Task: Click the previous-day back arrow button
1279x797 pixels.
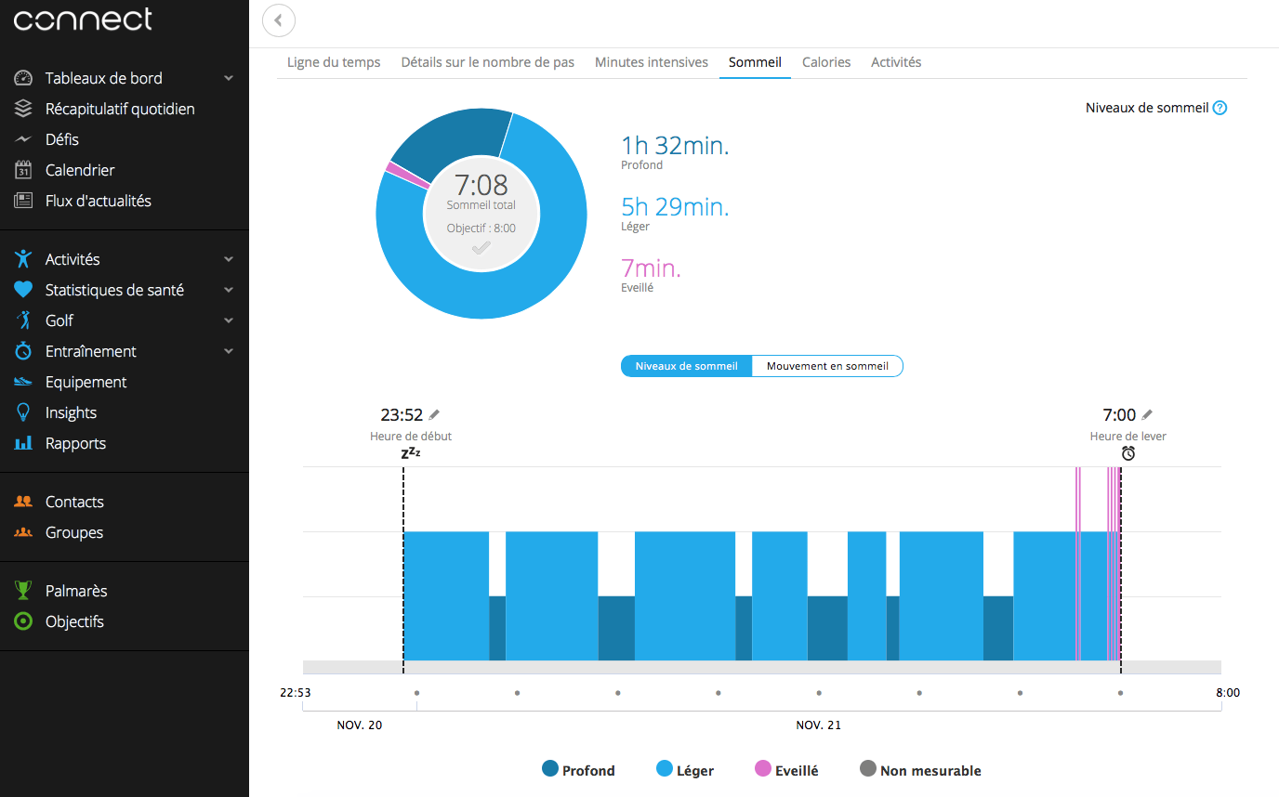Action: 279,20
